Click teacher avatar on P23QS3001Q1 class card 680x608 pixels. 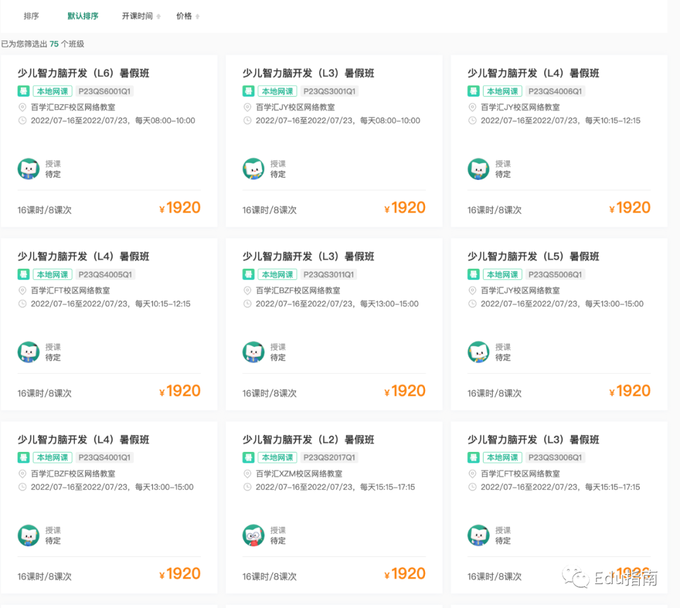tap(254, 169)
